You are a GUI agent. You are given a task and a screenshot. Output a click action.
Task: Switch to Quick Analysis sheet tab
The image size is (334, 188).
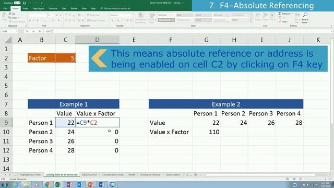[x=173, y=175]
